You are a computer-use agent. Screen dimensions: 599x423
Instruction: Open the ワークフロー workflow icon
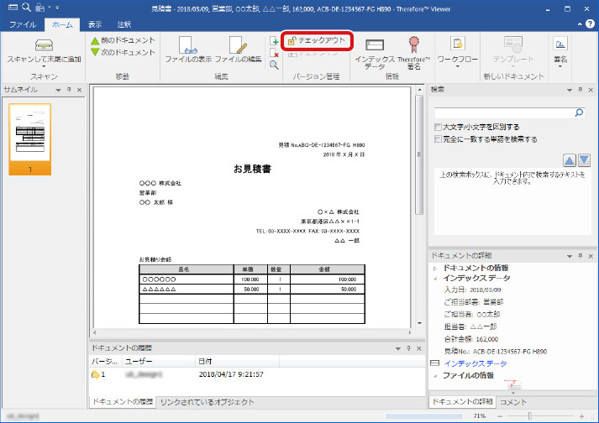458,45
